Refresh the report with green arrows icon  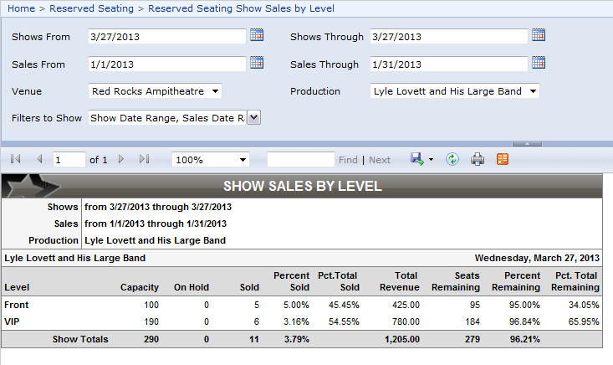pos(452,159)
